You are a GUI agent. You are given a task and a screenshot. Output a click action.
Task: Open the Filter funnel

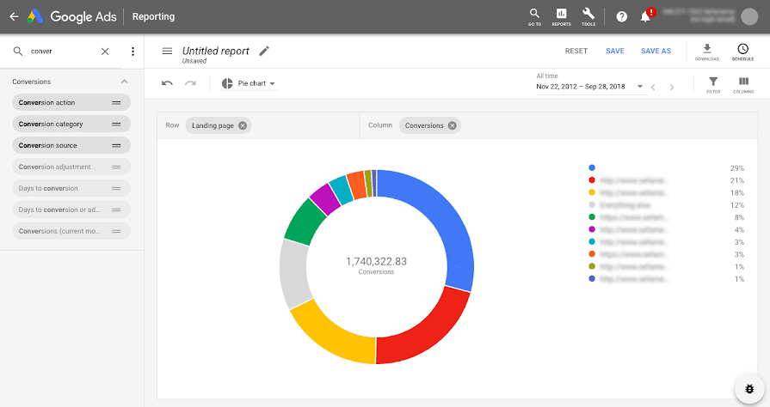pyautogui.click(x=713, y=83)
